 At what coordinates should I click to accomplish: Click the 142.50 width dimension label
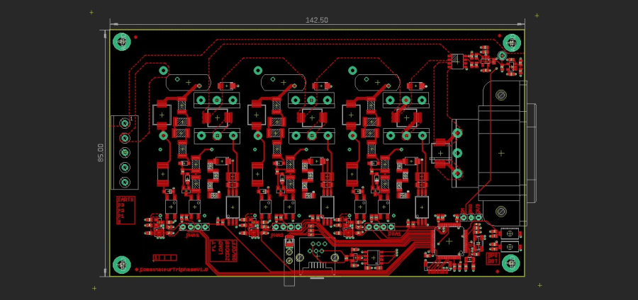316,21
